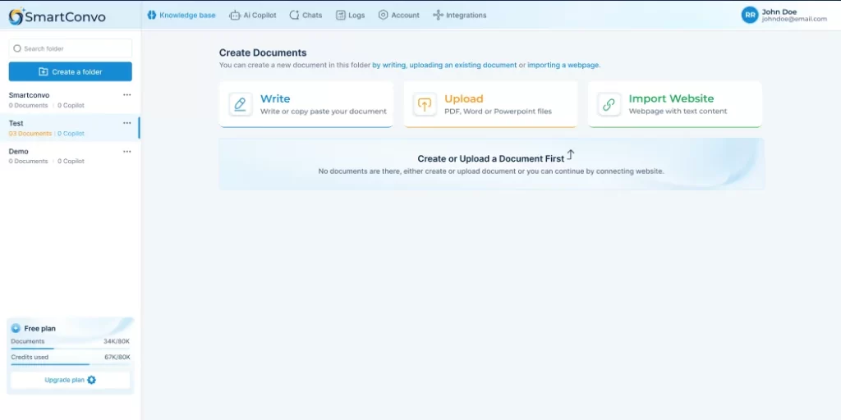Focus the Search folder input field
Viewport: 841px width, 420px height.
tap(71, 48)
